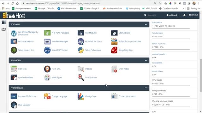
Task: Bookmark this page with star icon
Action: click(160, 3)
